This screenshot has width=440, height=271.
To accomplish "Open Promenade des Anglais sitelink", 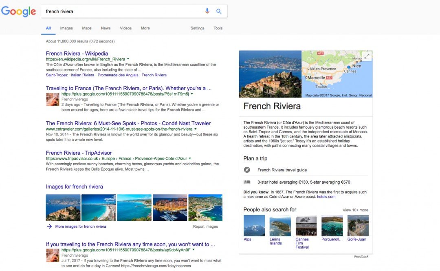I will point(118,75).
